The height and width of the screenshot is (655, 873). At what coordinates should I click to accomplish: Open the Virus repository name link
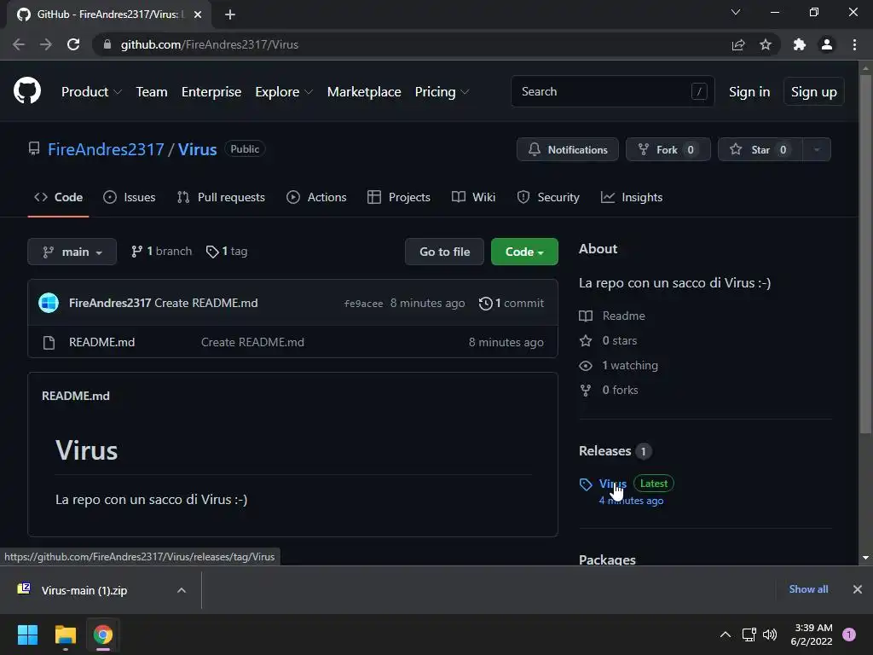click(x=197, y=149)
